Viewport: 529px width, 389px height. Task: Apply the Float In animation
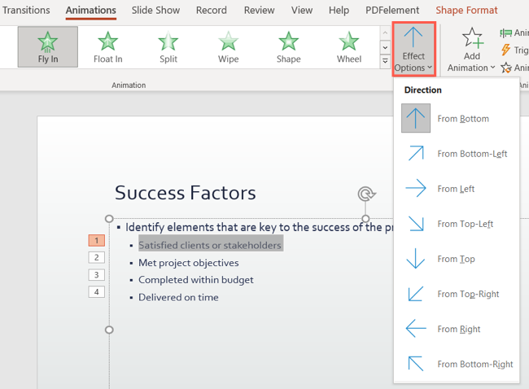point(107,46)
